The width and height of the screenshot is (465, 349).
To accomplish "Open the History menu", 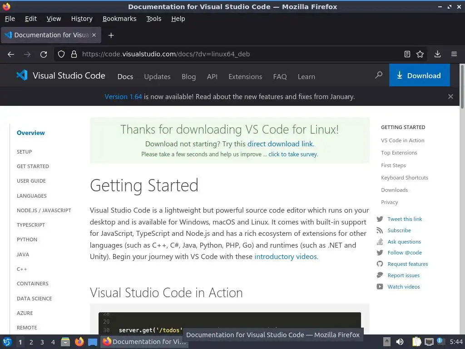I will click(x=82, y=19).
